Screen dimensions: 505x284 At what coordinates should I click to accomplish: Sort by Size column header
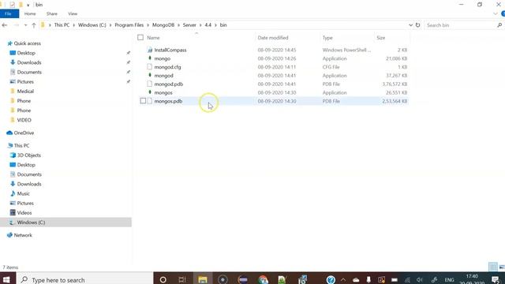[x=381, y=38]
